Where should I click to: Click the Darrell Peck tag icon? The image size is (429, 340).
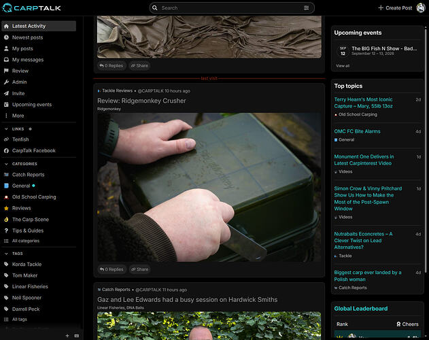click(6, 309)
